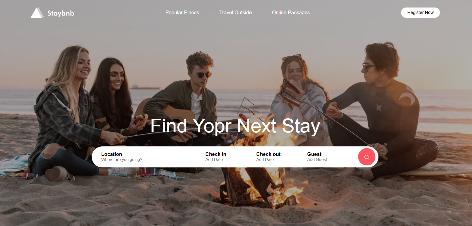Click the ship on the horizon in photo
The image size is (472, 226).
145,87
